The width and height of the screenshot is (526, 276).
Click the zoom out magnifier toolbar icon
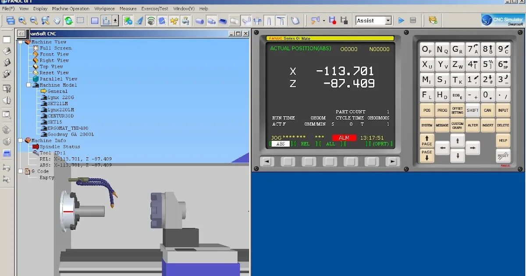pyautogui.click(x=34, y=21)
